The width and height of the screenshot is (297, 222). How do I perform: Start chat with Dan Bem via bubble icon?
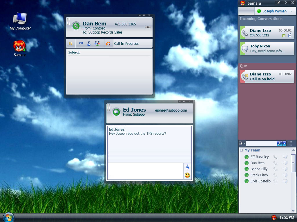(x=285, y=163)
